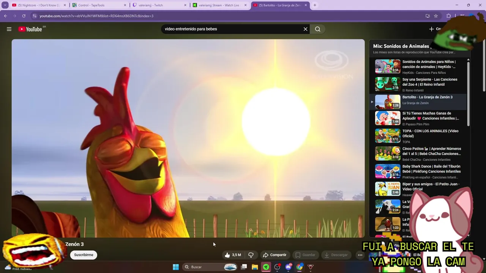Viewport: 486px width, 273px height.
Task: Switch to the Control - TapeTools tab
Action: tap(99, 5)
